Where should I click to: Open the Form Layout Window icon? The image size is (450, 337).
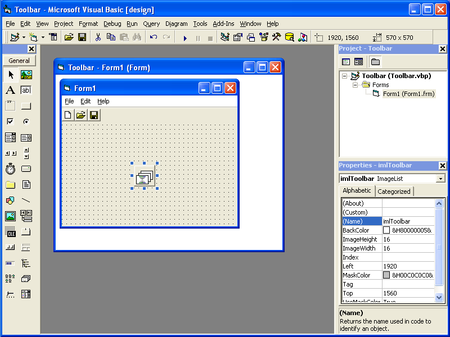coord(251,37)
